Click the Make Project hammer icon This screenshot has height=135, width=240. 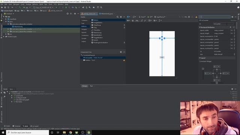[x=19, y=7]
